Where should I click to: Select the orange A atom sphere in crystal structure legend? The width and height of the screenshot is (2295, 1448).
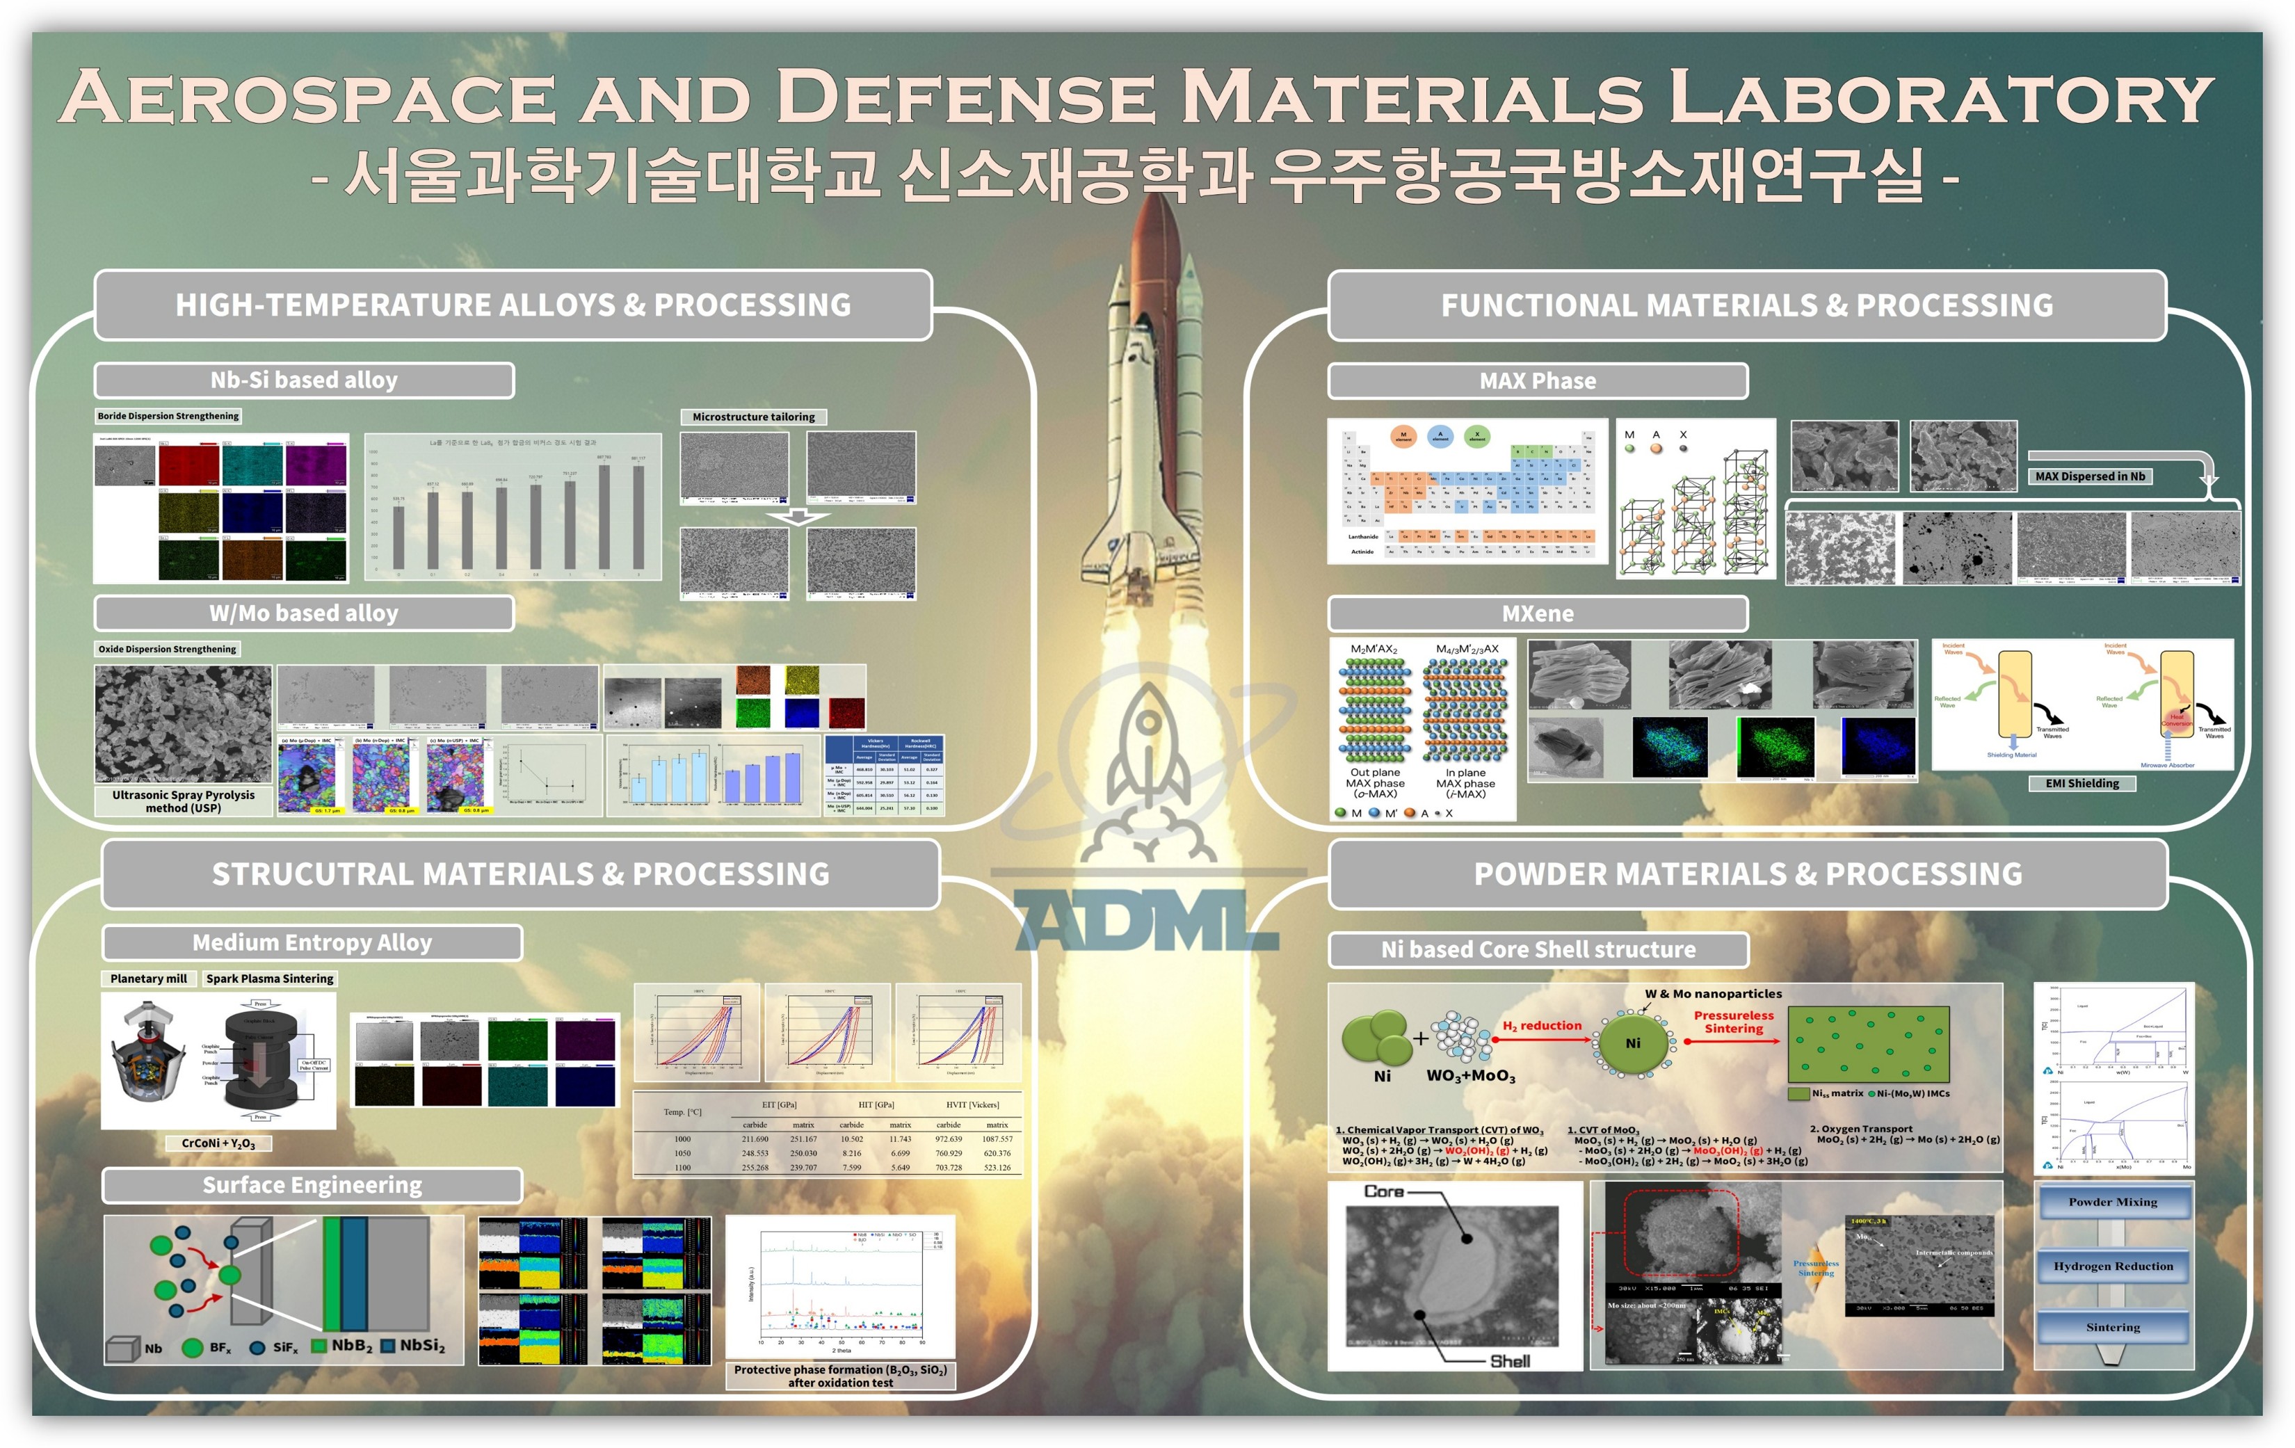(1657, 448)
